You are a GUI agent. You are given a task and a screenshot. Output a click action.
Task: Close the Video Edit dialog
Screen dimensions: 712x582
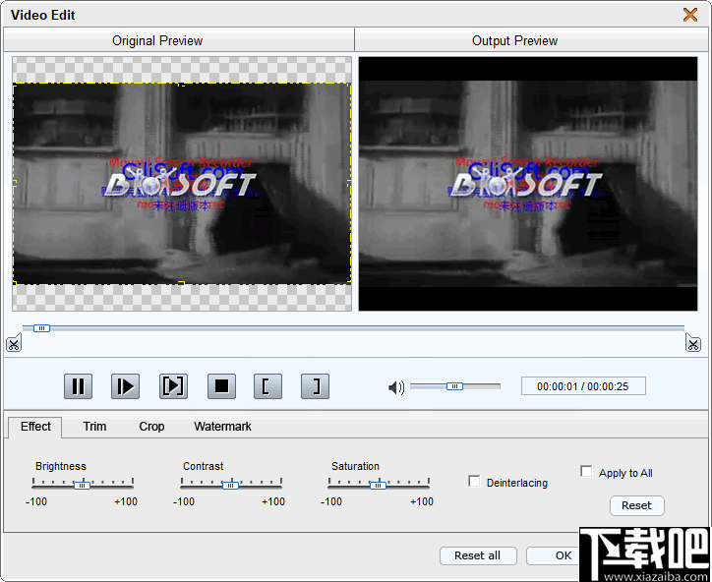coord(690,15)
